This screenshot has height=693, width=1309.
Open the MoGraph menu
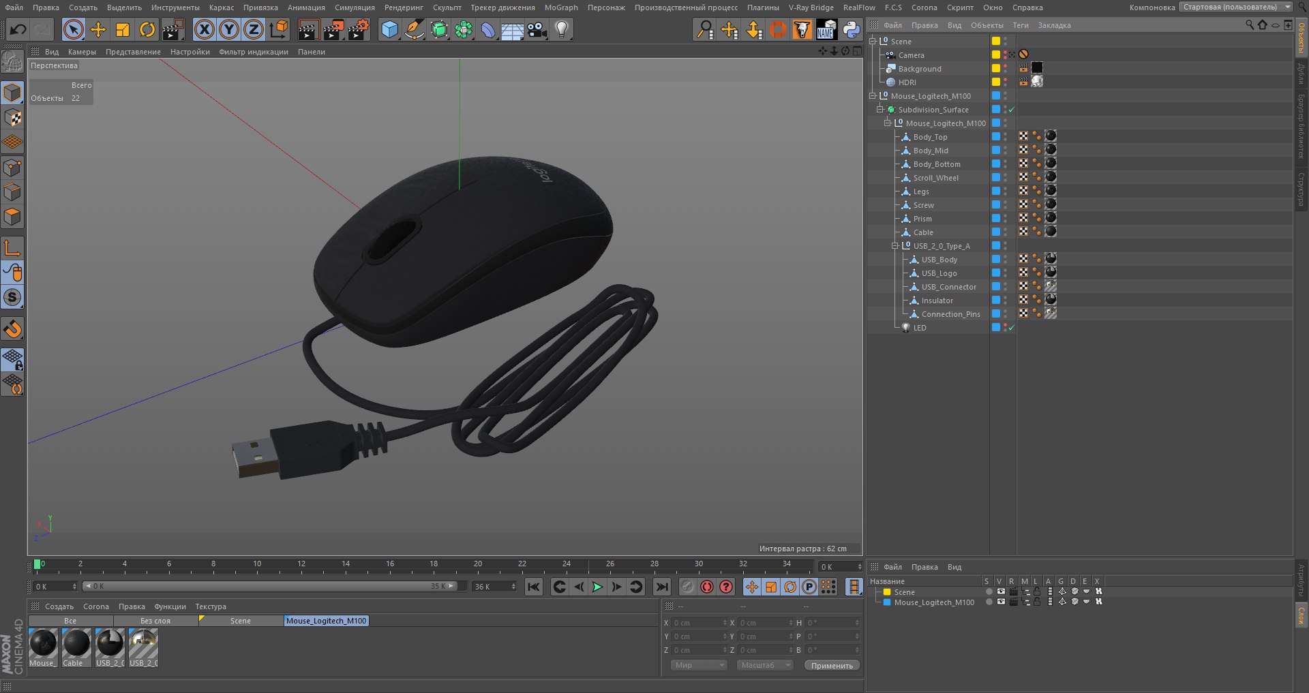(x=561, y=7)
